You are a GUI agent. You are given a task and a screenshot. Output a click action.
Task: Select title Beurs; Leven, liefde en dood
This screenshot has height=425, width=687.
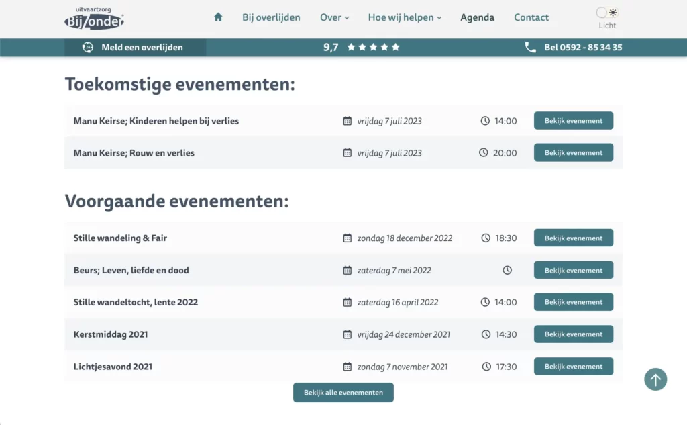point(131,270)
